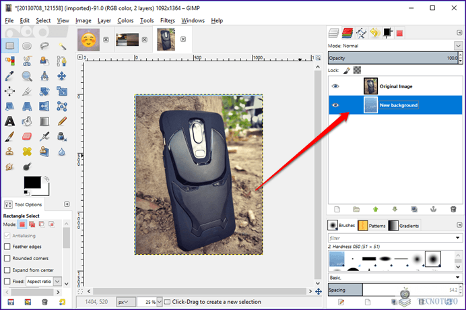
Task: Close the emoji image tab
Action: click(106, 40)
